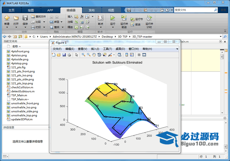The image size is (230, 161).
Task: Select file detectSubtours.m
Action: click(x=23, y=91)
